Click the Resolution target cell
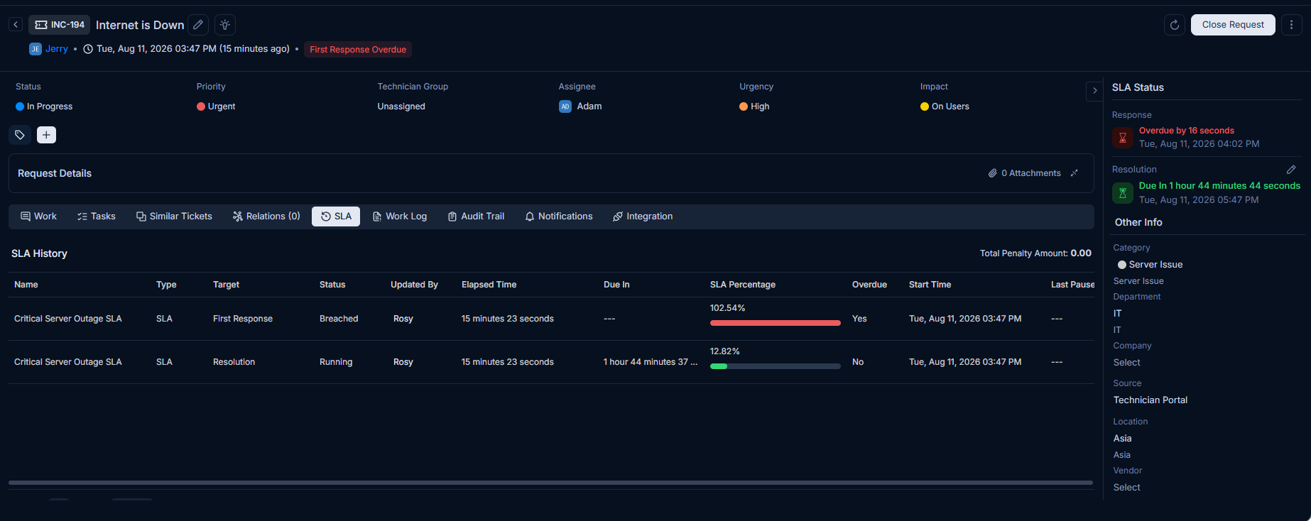This screenshot has height=521, width=1311. click(234, 362)
